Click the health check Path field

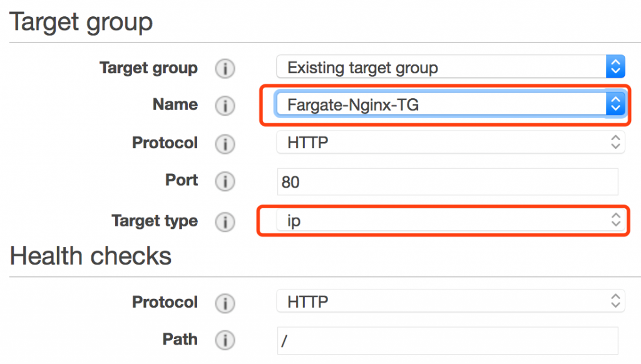(448, 340)
